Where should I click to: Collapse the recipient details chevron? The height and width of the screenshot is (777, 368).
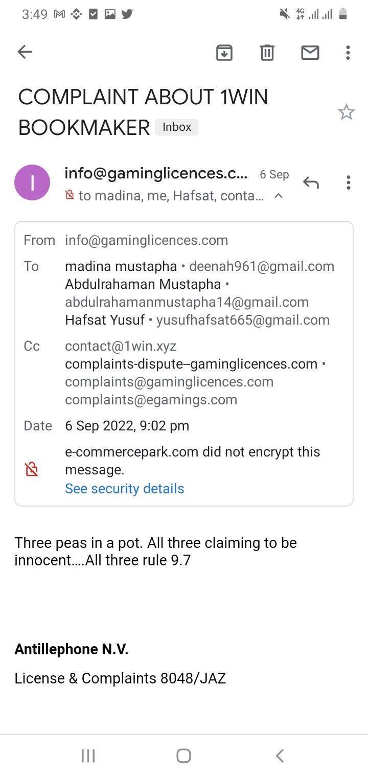tap(279, 196)
